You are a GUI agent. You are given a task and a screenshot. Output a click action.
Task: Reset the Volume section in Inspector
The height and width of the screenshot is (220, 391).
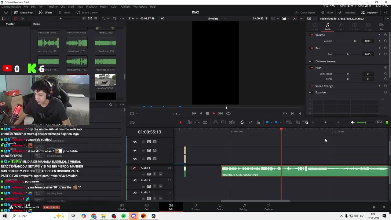(x=386, y=35)
